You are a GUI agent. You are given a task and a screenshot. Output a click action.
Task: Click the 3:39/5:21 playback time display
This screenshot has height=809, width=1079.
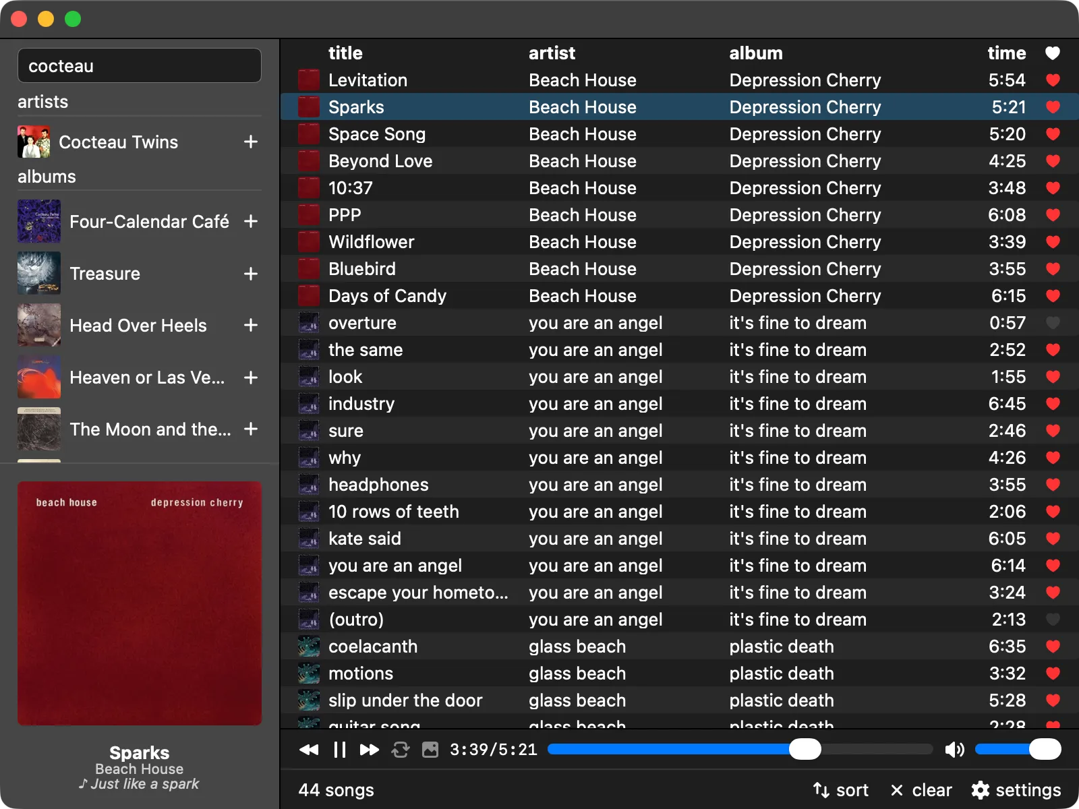click(494, 750)
